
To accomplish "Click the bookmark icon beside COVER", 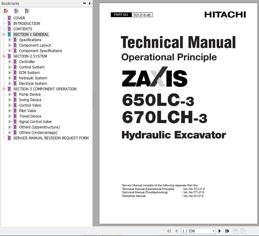I will tap(9, 18).
